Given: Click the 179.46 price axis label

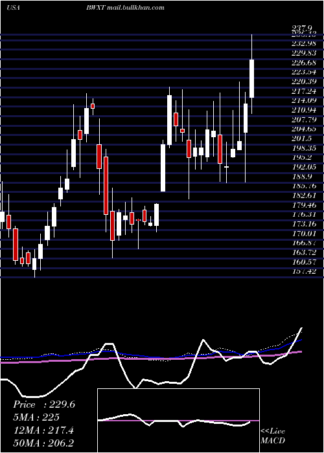Looking at the screenshot, I should pyautogui.click(x=306, y=205).
